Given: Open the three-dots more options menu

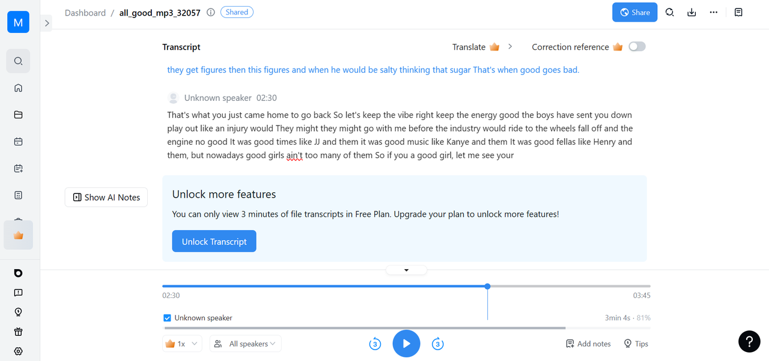Looking at the screenshot, I should (714, 12).
